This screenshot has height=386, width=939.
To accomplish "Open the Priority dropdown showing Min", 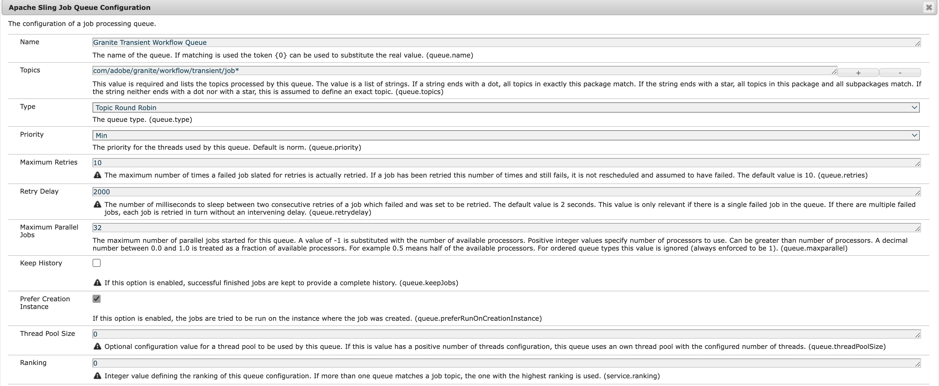I will click(506, 135).
